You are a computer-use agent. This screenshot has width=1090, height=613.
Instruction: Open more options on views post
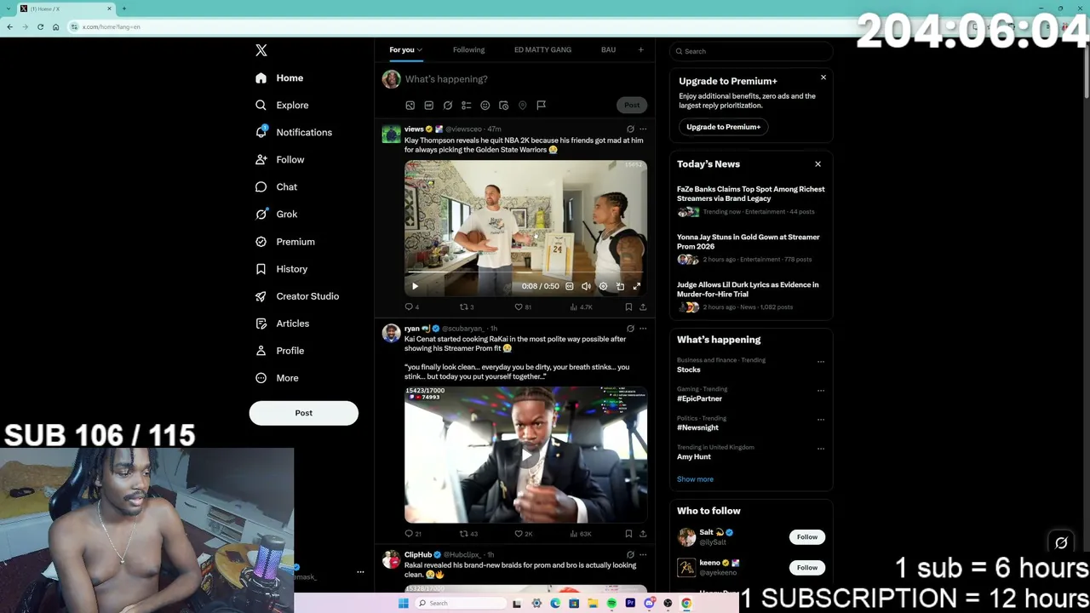click(x=643, y=129)
